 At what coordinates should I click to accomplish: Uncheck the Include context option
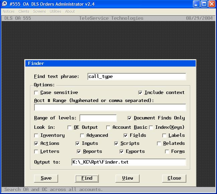pyautogui.click(x=140, y=93)
